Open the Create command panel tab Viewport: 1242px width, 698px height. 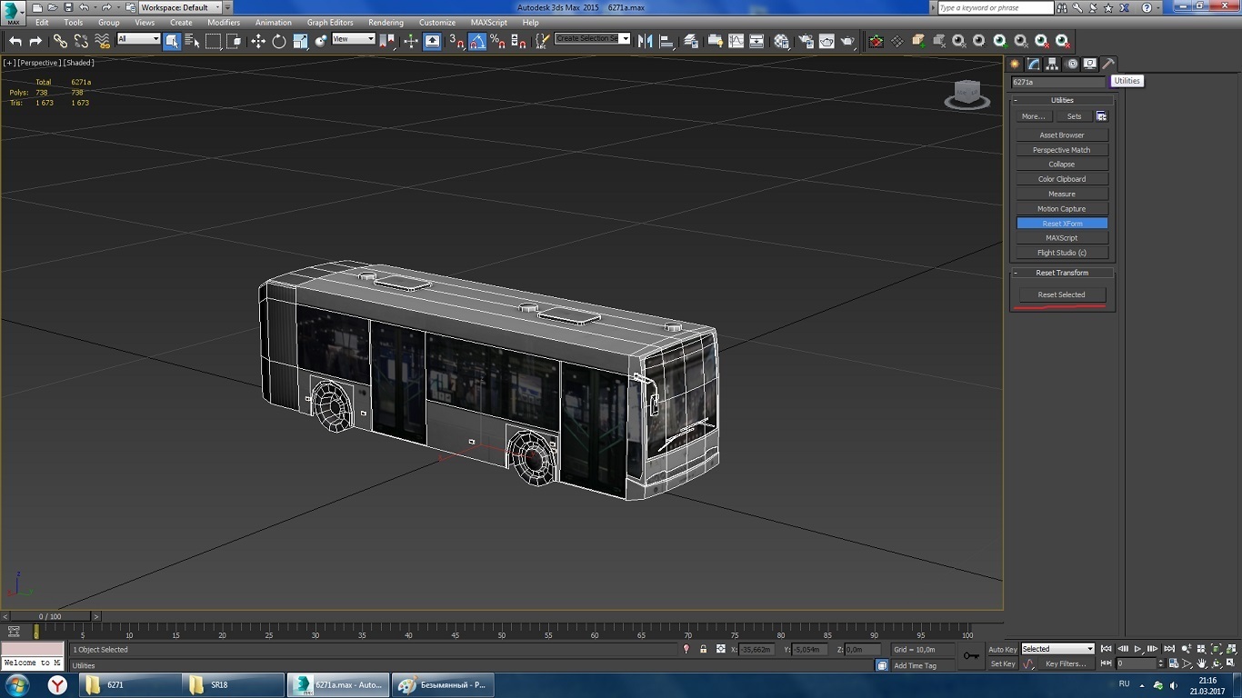[x=1015, y=64]
